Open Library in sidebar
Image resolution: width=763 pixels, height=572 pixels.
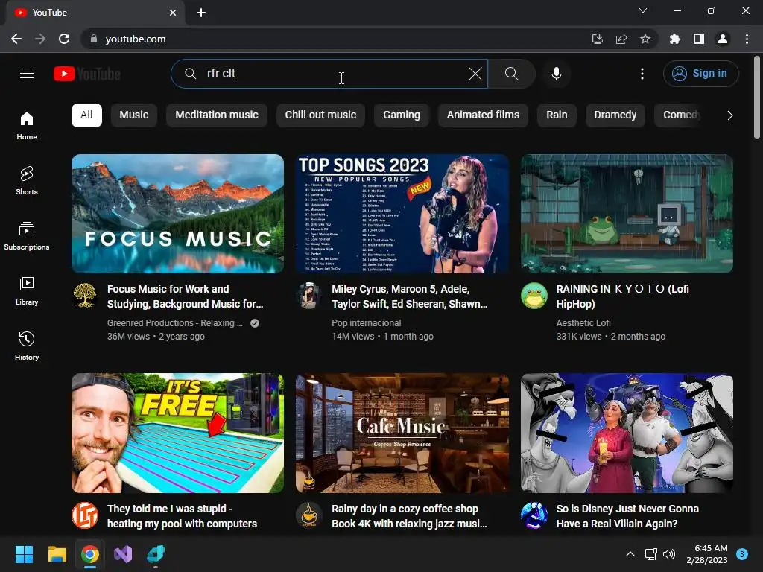tap(27, 291)
